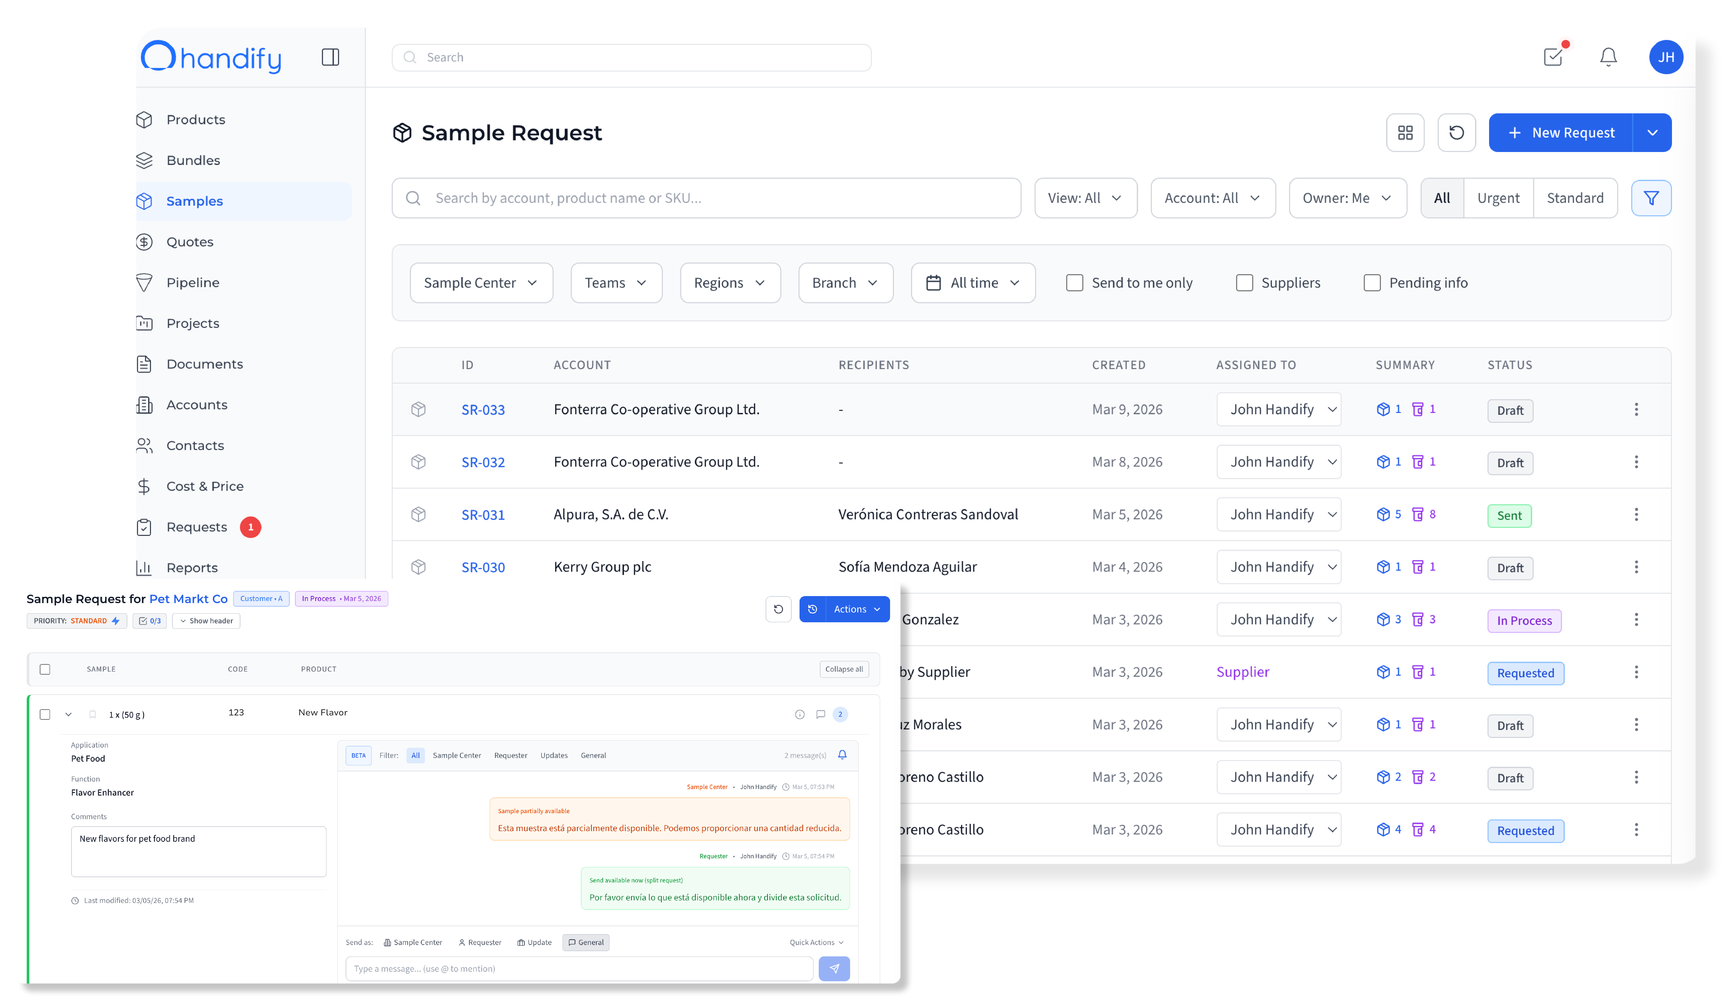Open the New Request arrow dropdown
Image resolution: width=1728 pixels, height=1008 pixels.
click(1652, 132)
